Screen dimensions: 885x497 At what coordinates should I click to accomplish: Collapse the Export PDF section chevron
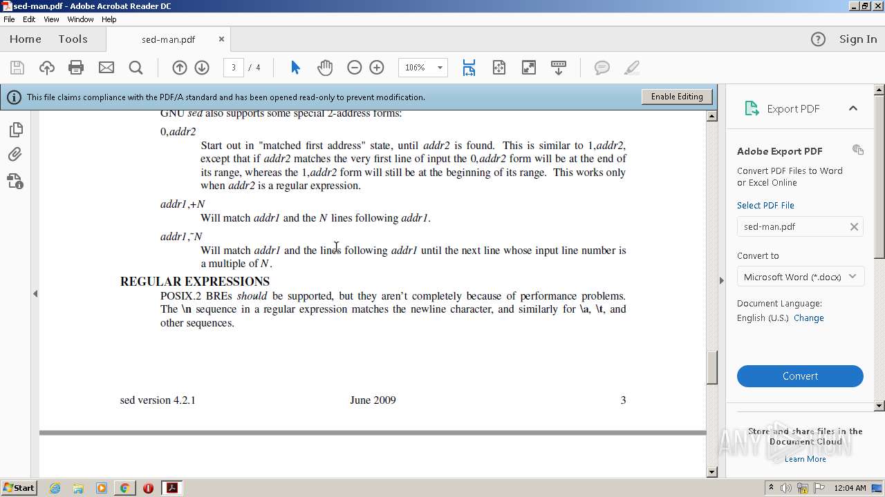pos(853,108)
